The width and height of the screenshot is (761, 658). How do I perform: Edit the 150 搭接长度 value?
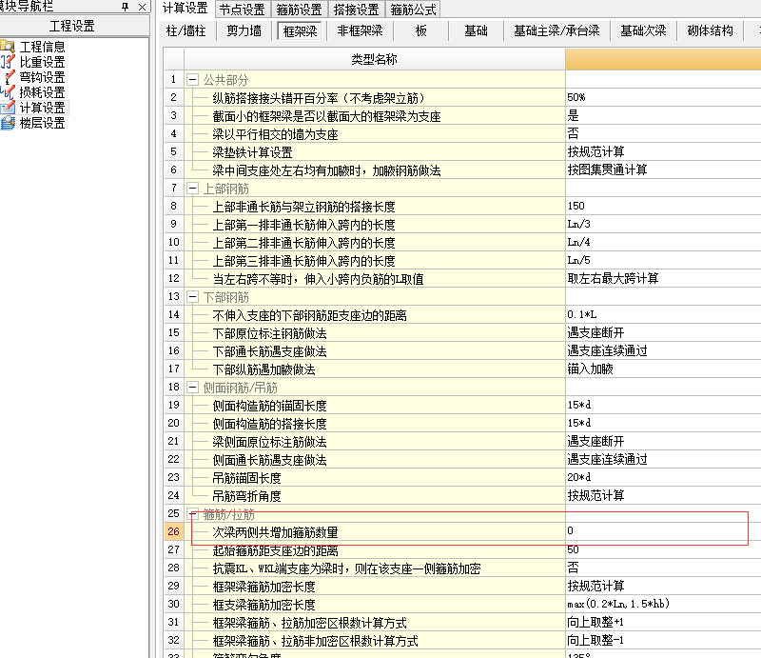(663, 206)
